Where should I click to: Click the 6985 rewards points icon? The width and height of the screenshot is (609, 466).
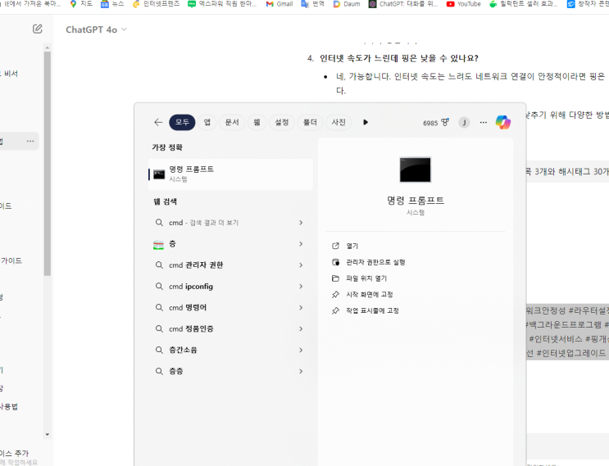click(x=436, y=123)
